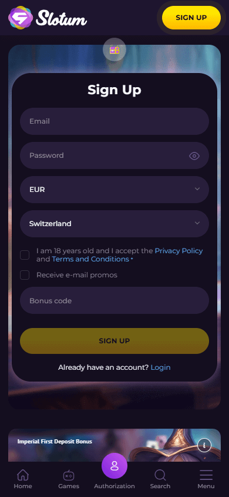Follow the Login link

pyautogui.click(x=160, y=367)
